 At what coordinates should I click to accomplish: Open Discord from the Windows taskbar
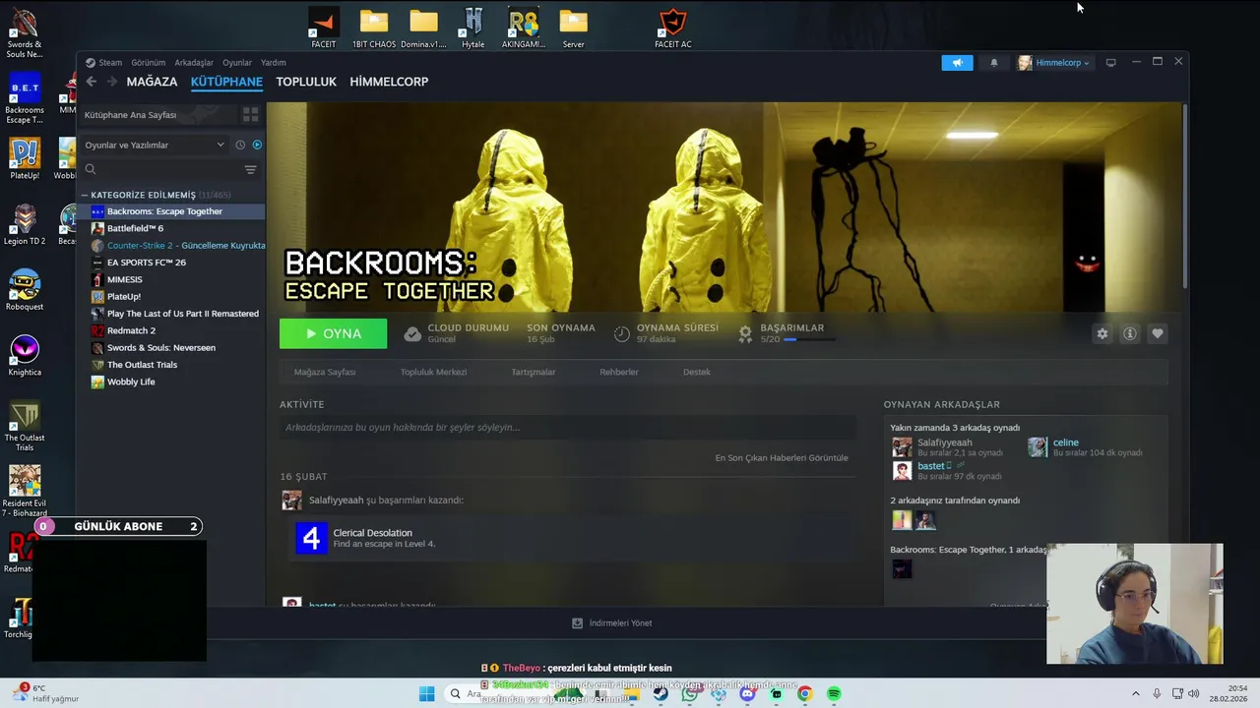click(x=747, y=693)
